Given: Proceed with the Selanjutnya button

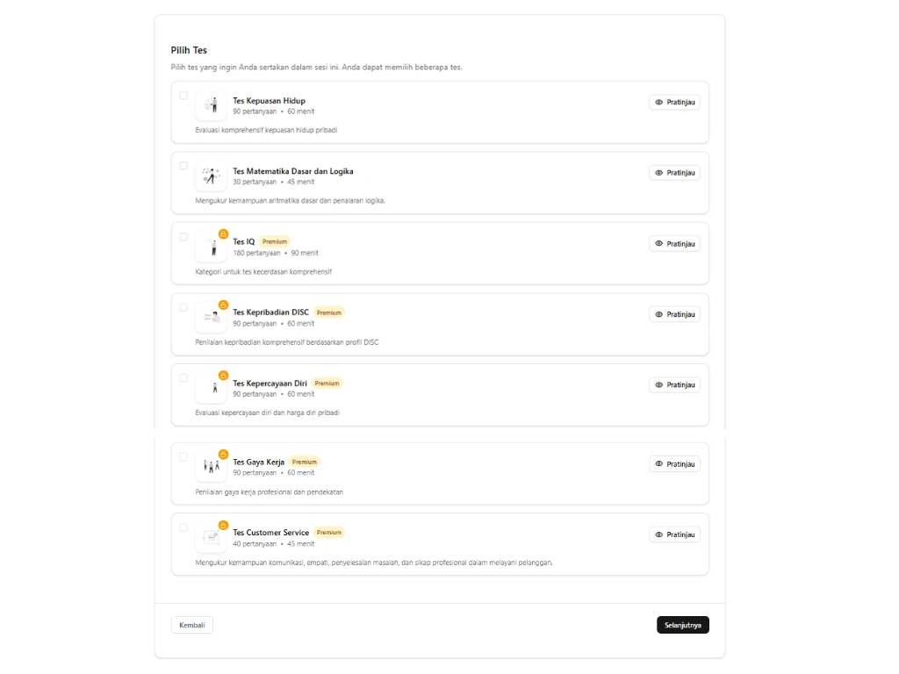Looking at the screenshot, I should tap(682, 625).
